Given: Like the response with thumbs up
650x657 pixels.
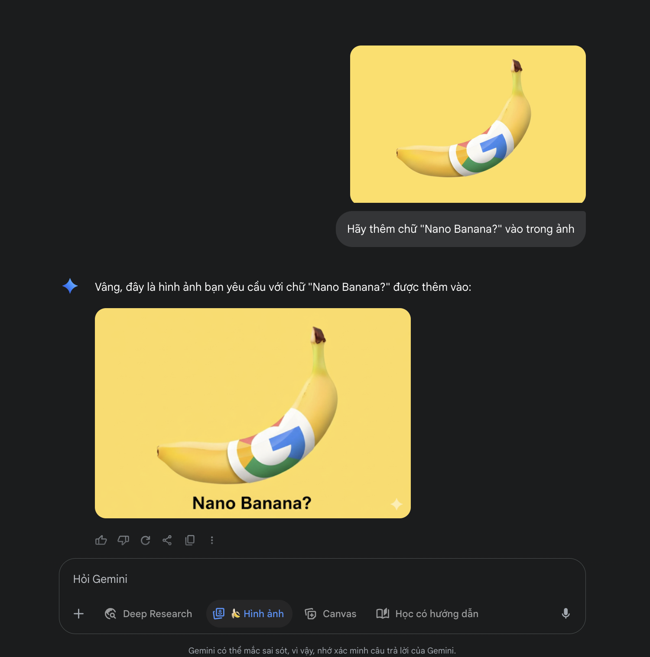Looking at the screenshot, I should pos(101,540).
